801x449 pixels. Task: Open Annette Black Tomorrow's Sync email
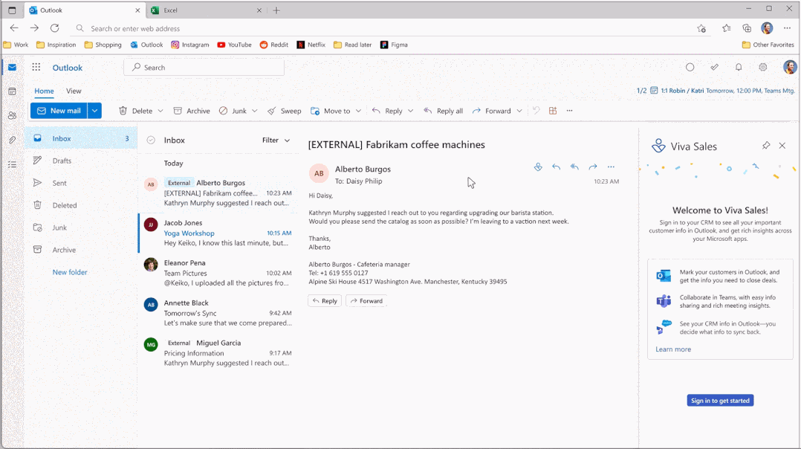(218, 313)
